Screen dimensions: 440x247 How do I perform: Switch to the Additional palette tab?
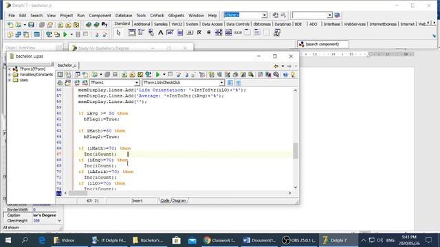coord(142,24)
